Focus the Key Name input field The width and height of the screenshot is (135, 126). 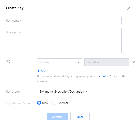tap(79, 20)
